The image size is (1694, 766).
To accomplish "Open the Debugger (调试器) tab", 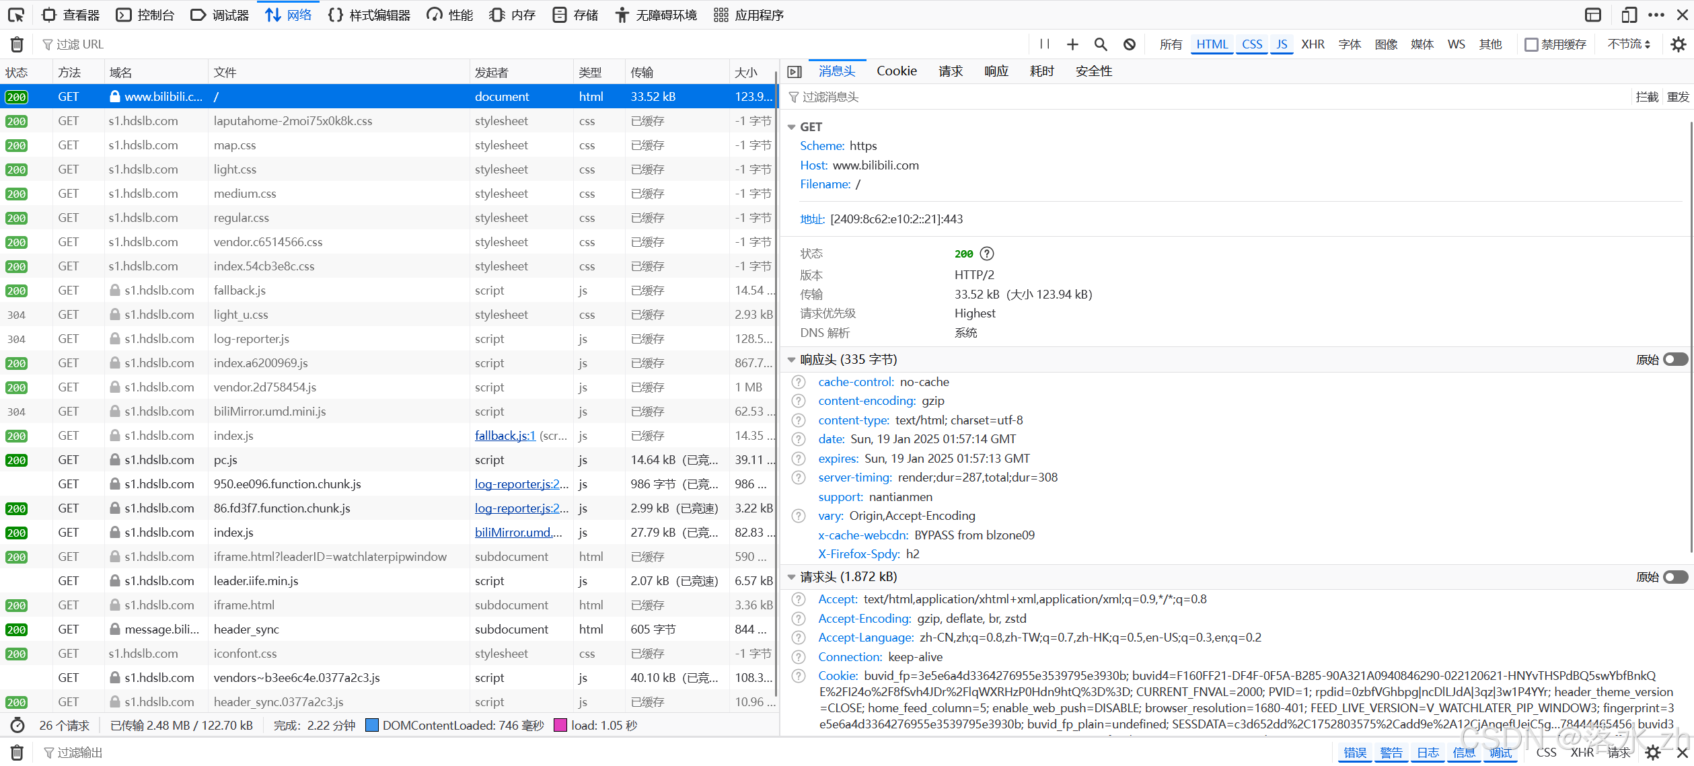I will (220, 15).
